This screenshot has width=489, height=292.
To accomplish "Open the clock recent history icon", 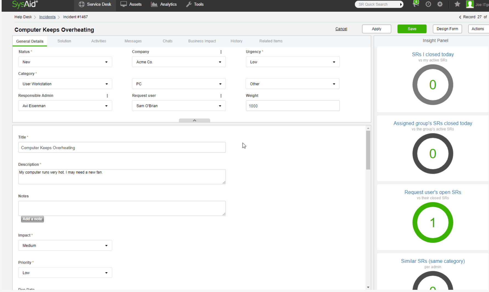I will (x=428, y=4).
